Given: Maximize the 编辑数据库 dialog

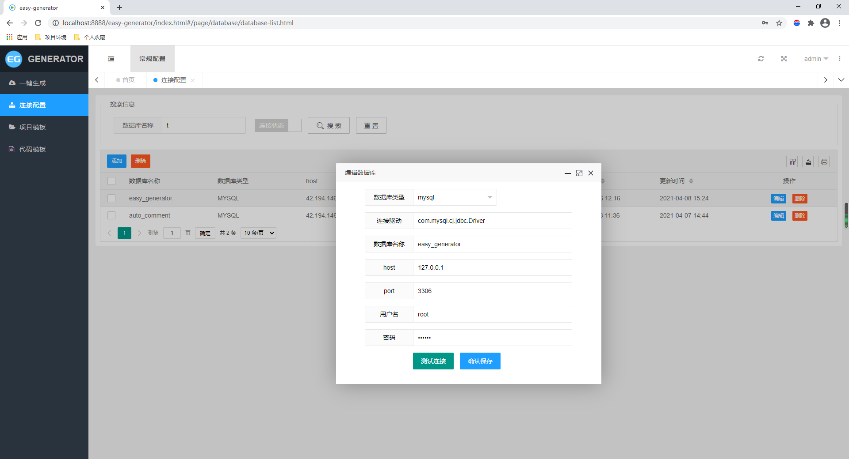Looking at the screenshot, I should (579, 173).
